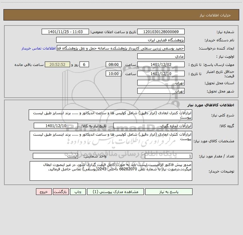
Task: Click the اطلاعات کالاهای مورد نیاز section heading
Action: 211,105
